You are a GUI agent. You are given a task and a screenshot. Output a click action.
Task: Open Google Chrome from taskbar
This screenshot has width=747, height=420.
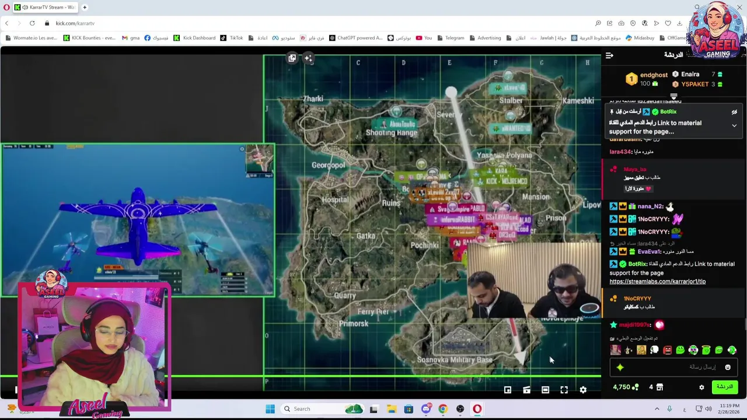443,409
